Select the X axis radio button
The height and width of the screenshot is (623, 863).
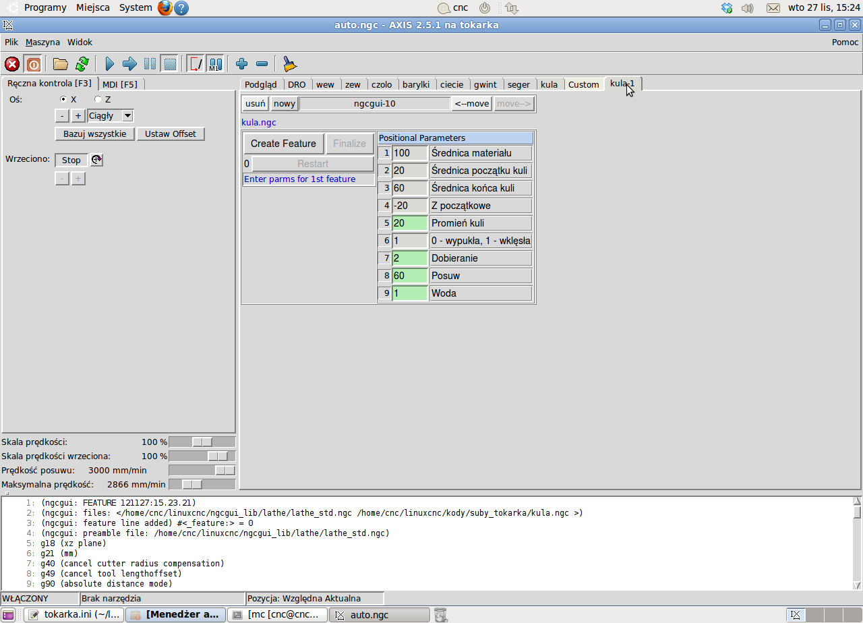pyautogui.click(x=64, y=99)
